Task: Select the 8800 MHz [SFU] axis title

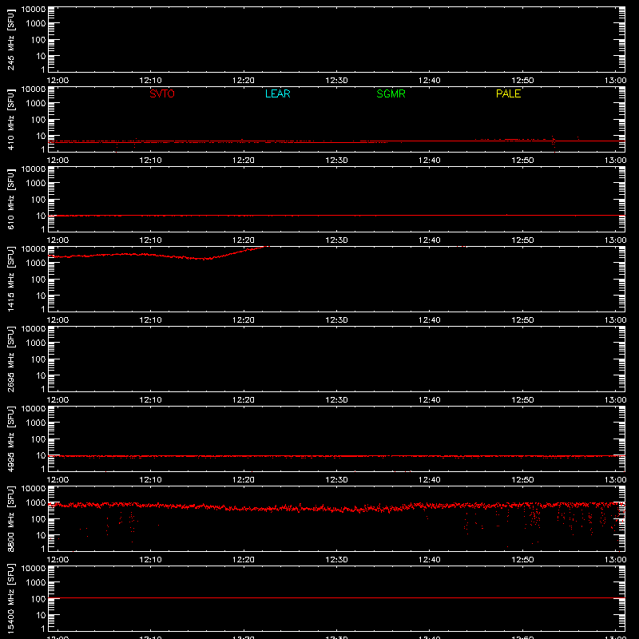Action: click(10, 518)
